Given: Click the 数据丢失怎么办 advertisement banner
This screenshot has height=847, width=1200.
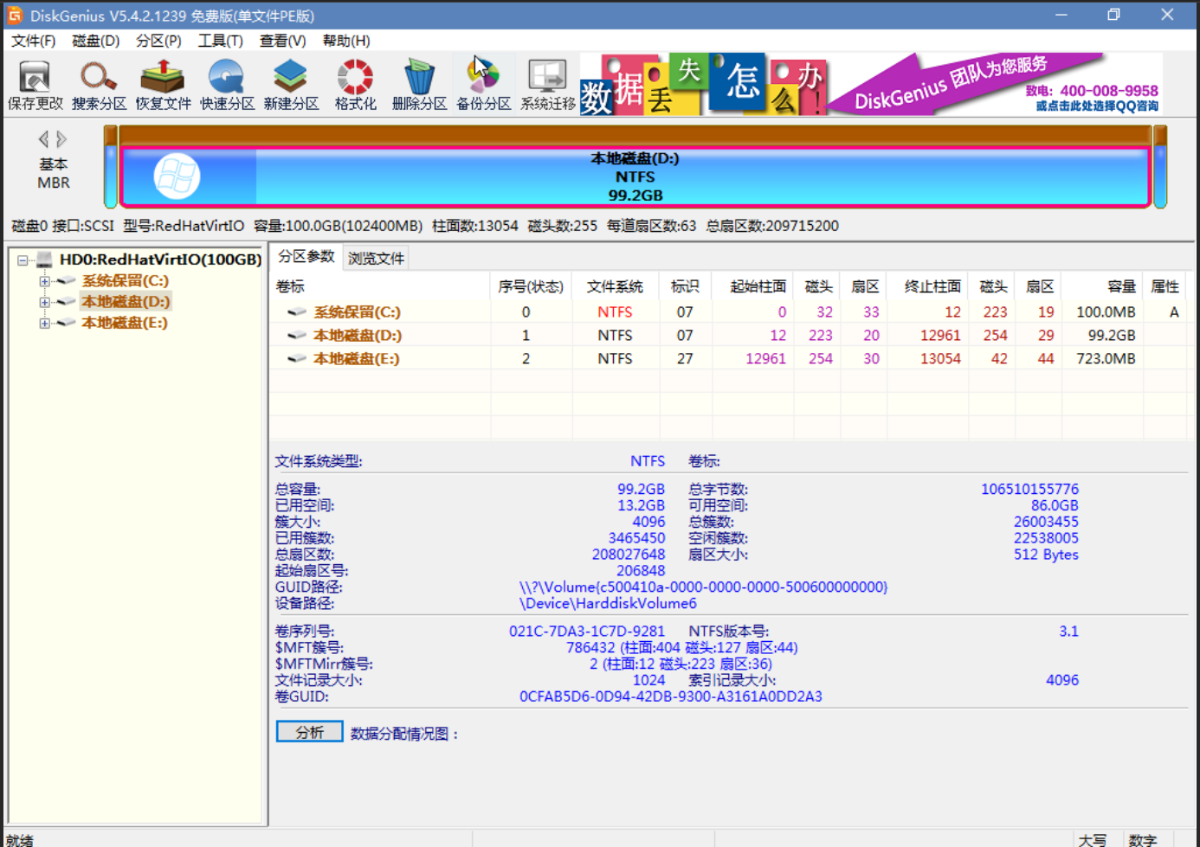Looking at the screenshot, I should (703, 84).
